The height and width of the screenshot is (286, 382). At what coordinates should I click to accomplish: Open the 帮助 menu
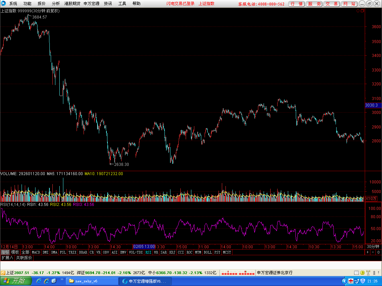(x=136, y=4)
